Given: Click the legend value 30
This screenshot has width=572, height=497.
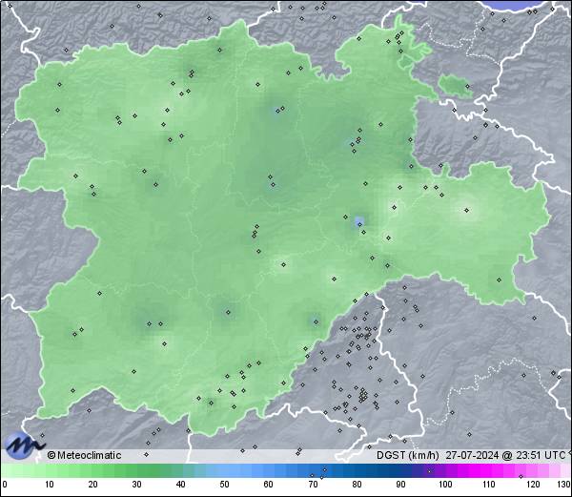Looking at the screenshot, I should pos(136,485).
